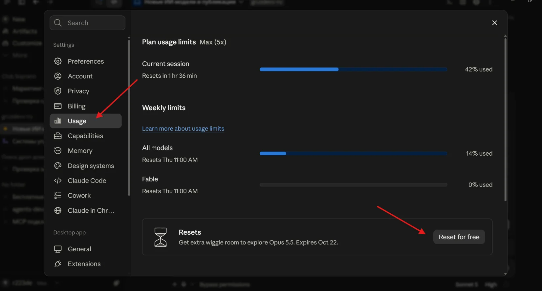Click the Claude Code brackets icon
This screenshot has height=291, width=542.
pos(58,181)
